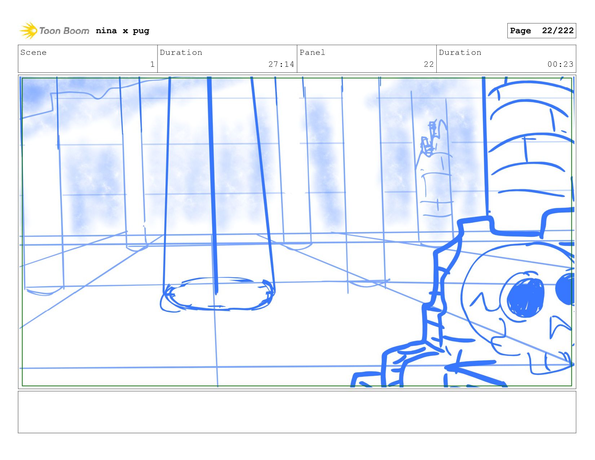This screenshot has height=460, width=595.
Task: Click the empty notes box below the panel
Action: tap(297, 412)
